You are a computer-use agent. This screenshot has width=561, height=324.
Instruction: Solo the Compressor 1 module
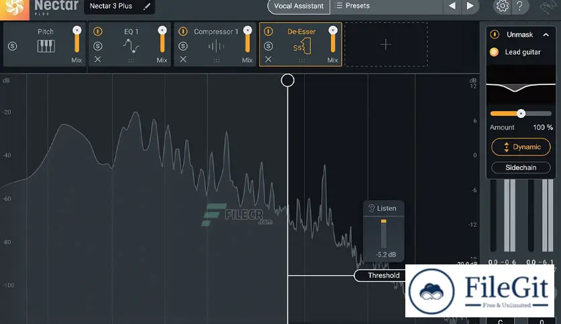tap(183, 46)
